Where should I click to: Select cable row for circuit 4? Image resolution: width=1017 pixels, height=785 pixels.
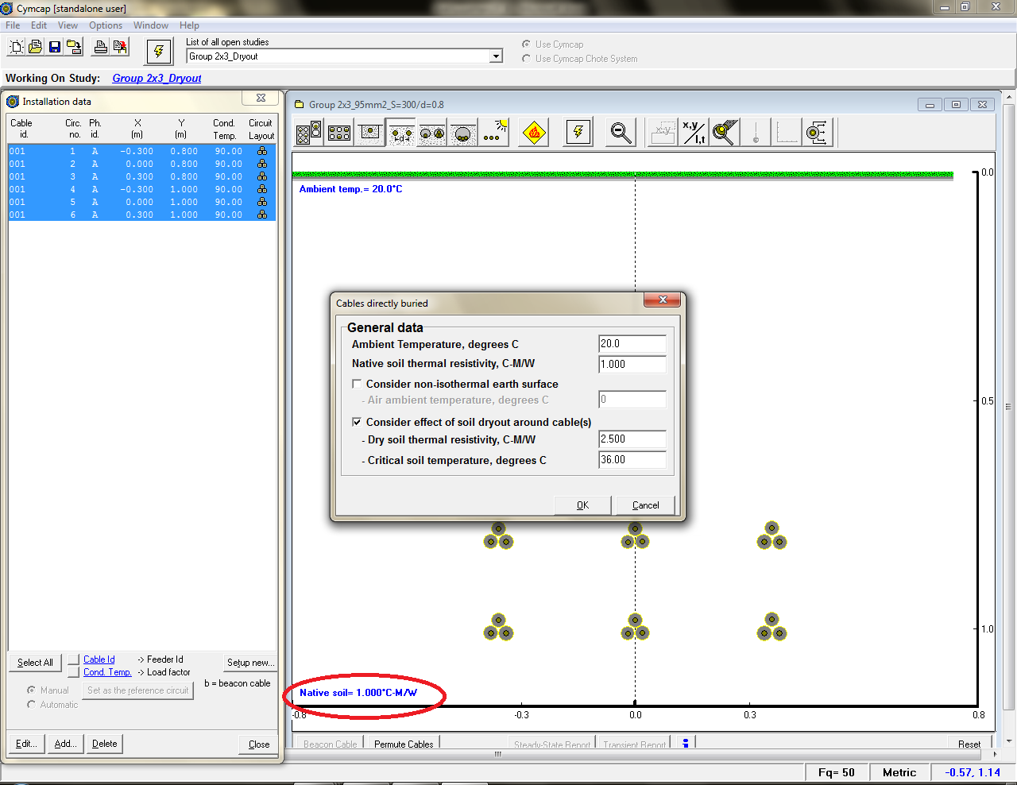tap(142, 189)
